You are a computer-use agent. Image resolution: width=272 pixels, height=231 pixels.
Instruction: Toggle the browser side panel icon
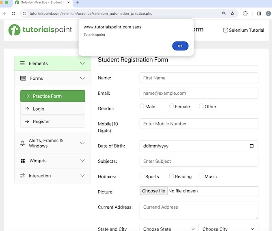(259, 13)
